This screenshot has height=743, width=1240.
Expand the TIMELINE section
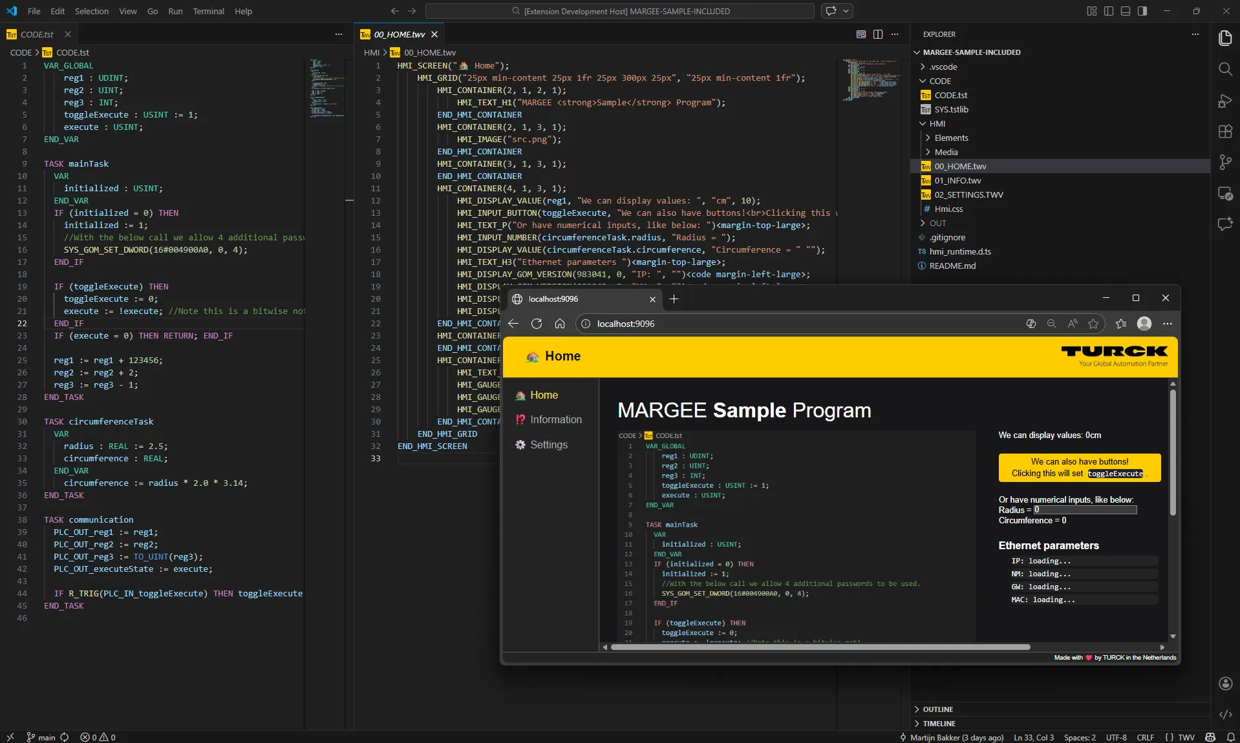939,724
